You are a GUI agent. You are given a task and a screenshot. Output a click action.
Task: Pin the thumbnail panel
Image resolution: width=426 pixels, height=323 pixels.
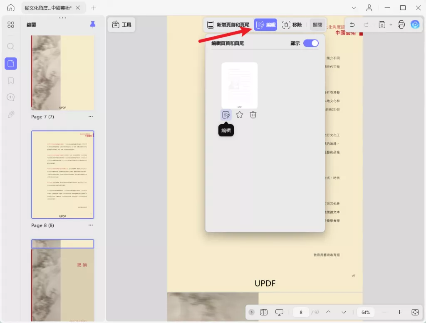click(x=93, y=25)
